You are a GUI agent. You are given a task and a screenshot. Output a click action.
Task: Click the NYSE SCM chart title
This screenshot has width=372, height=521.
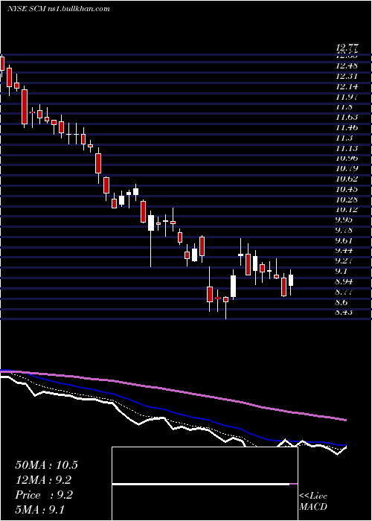[x=59, y=9]
